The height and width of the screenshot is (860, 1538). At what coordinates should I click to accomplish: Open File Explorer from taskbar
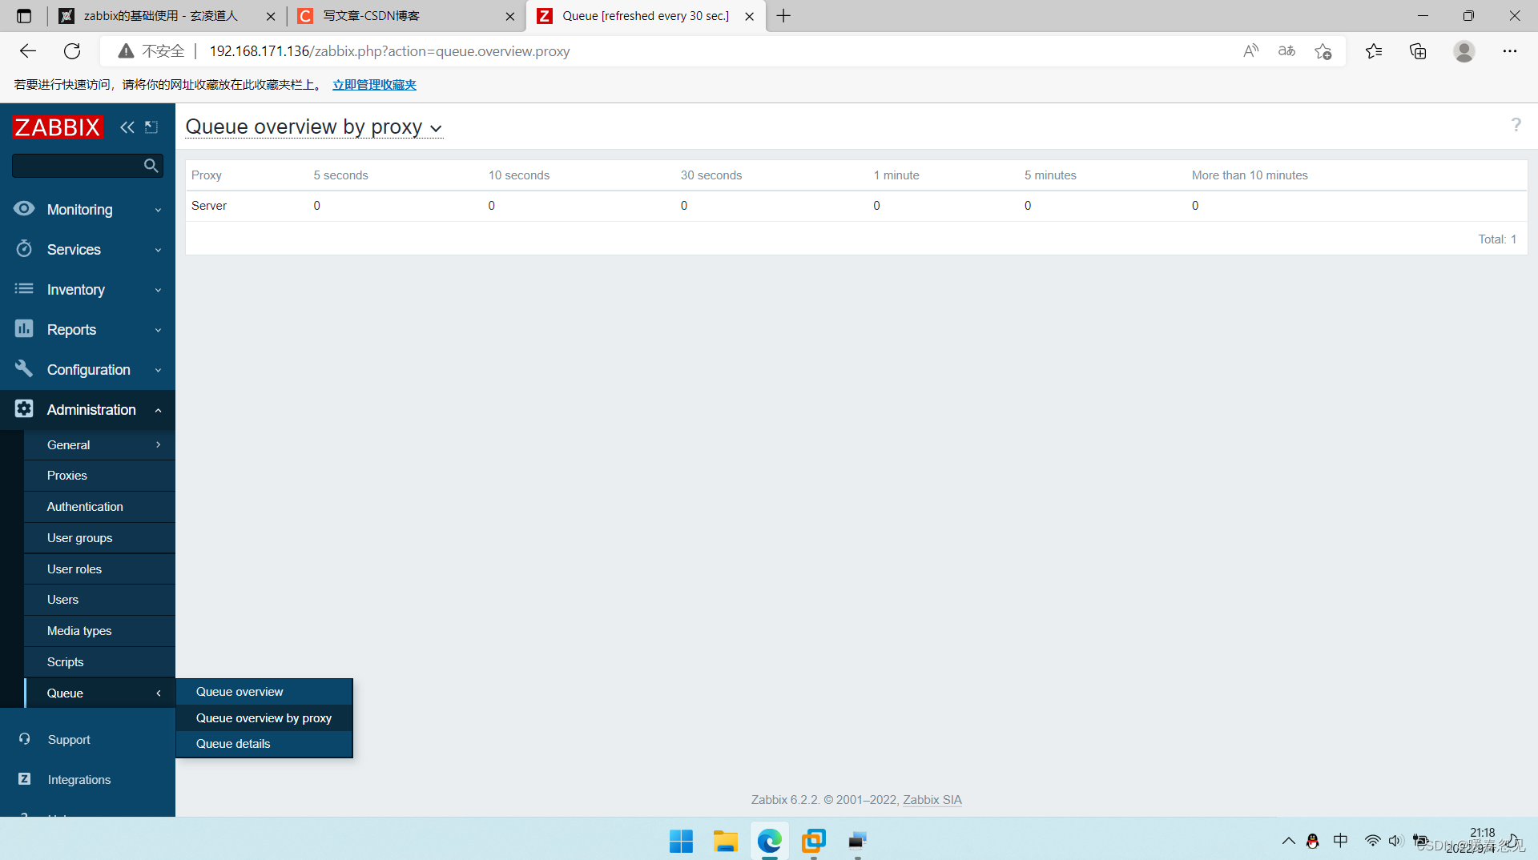[725, 841]
